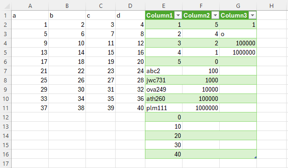
Task: Select row 7 header
Action: pyautogui.click(x=6, y=71)
